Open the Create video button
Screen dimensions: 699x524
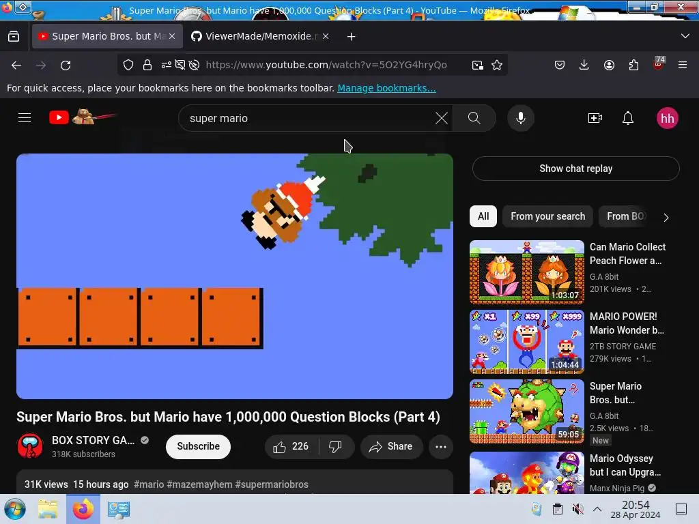coord(595,118)
